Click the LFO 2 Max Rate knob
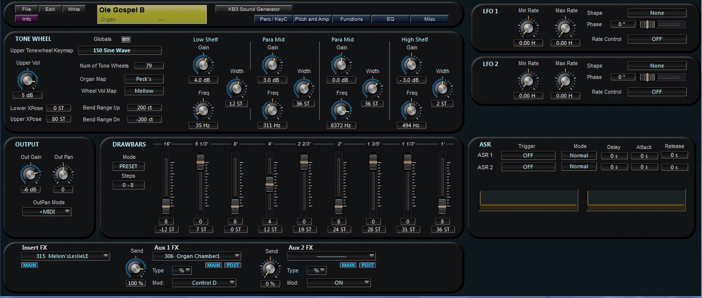This screenshot has width=702, height=298. click(564, 80)
